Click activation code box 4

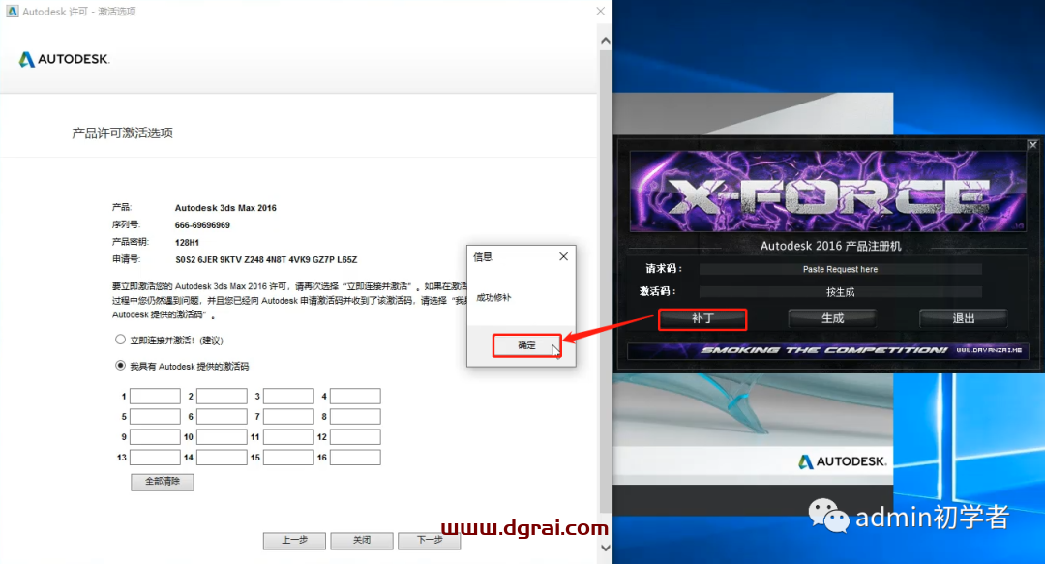[355, 396]
